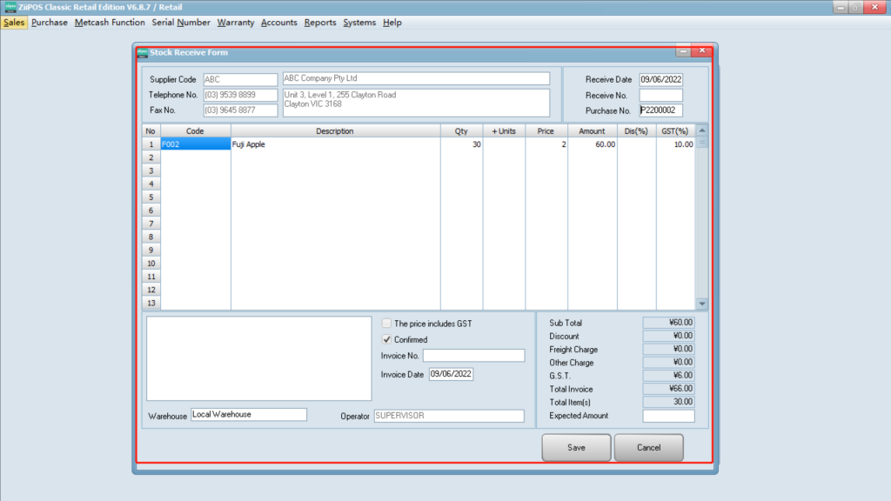Viewport: 891px width, 501px height.
Task: Expand the Systems menu
Action: (x=359, y=23)
